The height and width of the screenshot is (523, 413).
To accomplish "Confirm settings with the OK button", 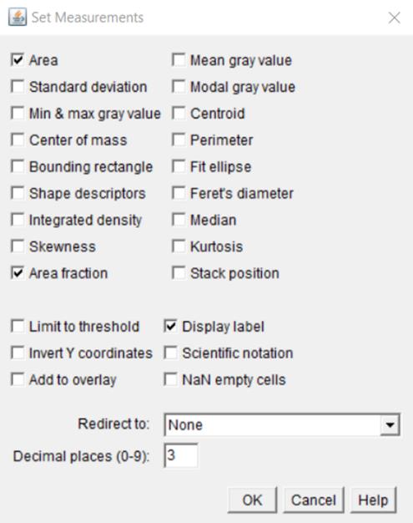I will click(252, 500).
